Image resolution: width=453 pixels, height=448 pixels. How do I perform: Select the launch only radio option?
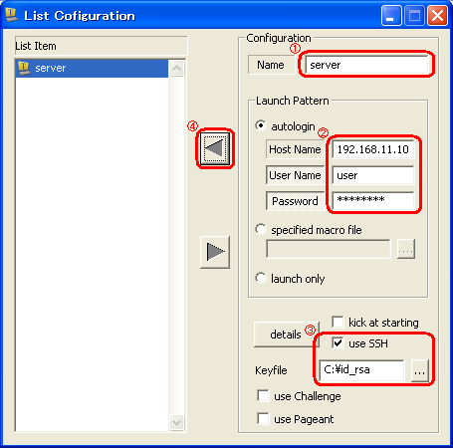tap(261, 278)
